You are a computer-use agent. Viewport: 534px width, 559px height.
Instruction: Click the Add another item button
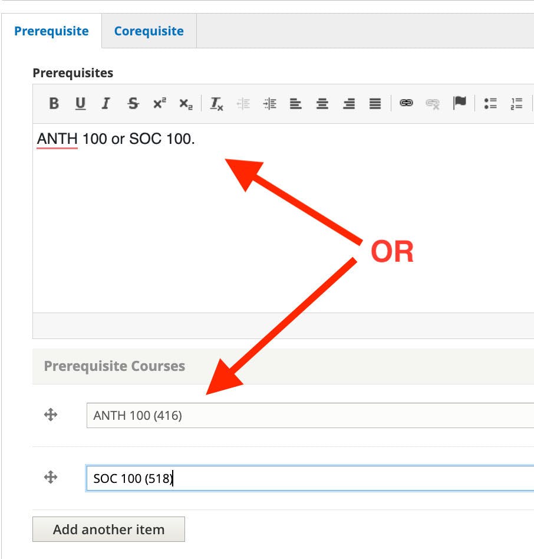(108, 530)
